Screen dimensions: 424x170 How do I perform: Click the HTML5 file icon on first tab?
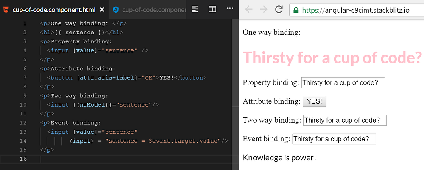[6, 10]
